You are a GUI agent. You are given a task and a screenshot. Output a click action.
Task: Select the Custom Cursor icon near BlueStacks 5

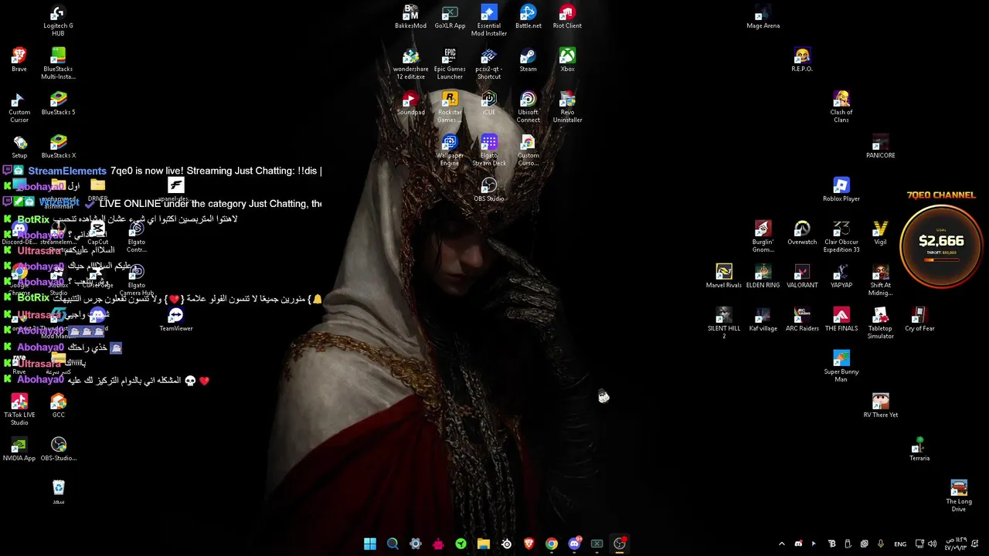[x=19, y=107]
